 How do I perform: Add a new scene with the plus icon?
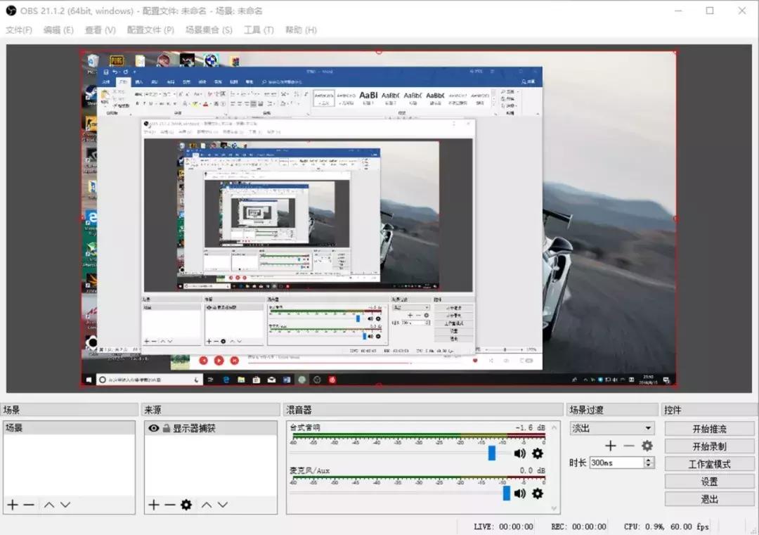tap(12, 504)
